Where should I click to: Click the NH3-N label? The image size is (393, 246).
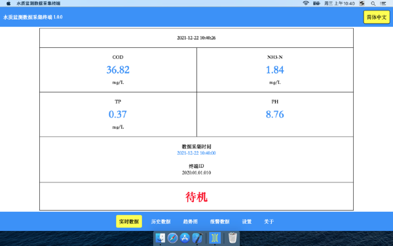(x=275, y=57)
